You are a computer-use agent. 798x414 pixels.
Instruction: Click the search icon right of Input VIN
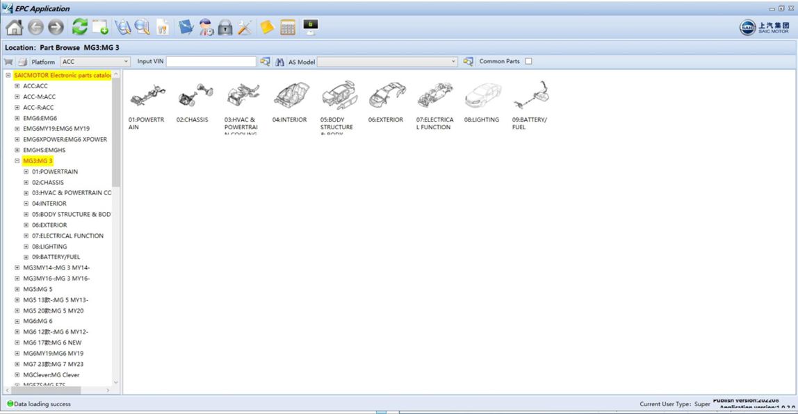pos(265,62)
